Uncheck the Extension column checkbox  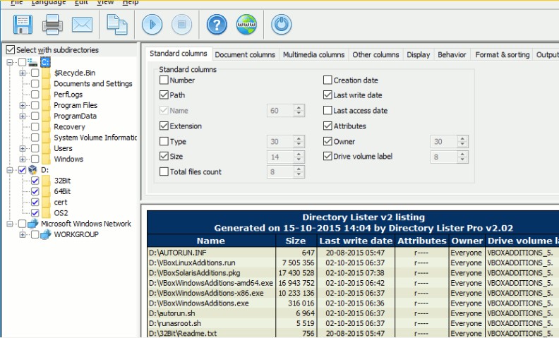pos(164,126)
